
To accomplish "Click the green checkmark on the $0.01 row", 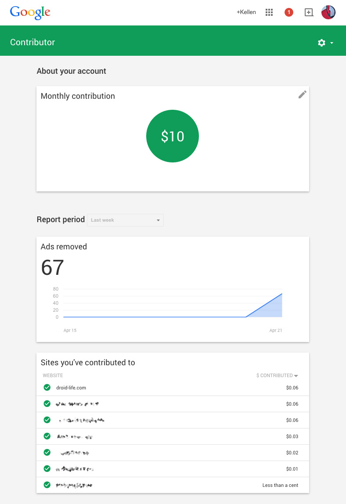I will click(47, 469).
